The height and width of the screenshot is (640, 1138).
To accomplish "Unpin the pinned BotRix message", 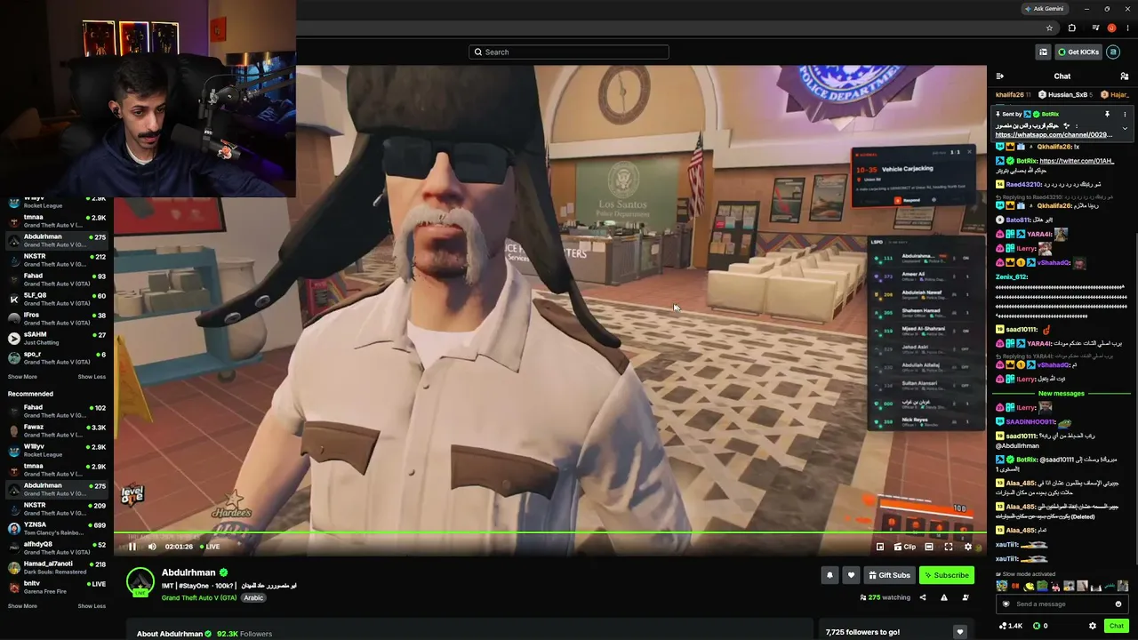I will click(x=1107, y=115).
